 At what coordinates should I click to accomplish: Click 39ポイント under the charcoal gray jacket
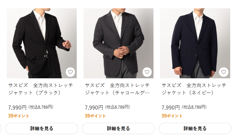[x=95, y=116]
